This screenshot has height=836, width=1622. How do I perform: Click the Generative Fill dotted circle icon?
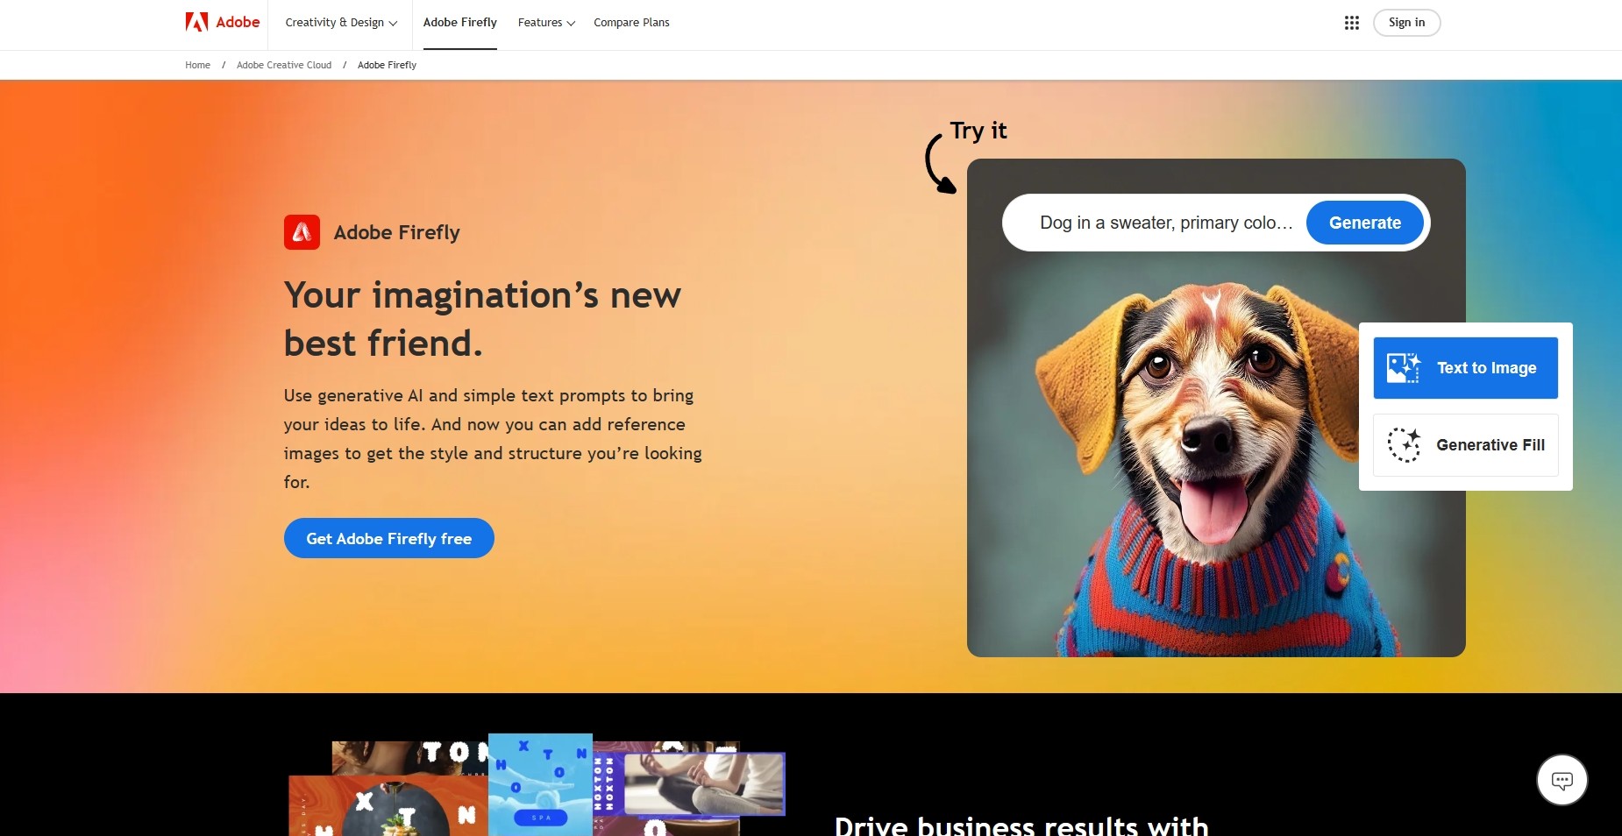[x=1404, y=445]
